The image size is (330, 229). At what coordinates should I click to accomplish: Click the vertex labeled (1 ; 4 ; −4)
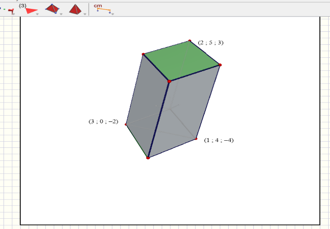196,138
